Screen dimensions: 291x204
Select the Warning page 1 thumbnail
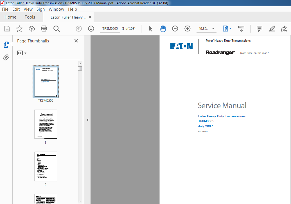[46, 124]
